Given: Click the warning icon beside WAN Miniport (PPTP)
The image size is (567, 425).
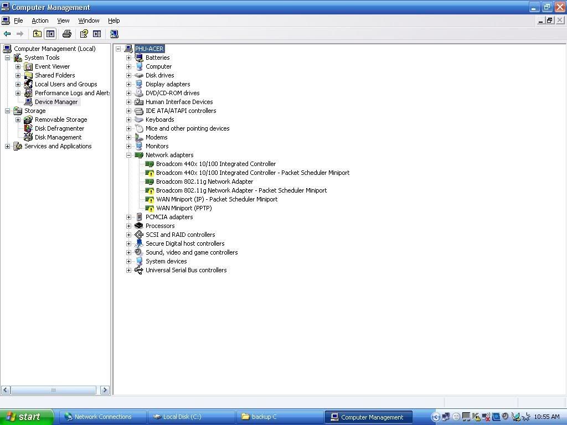Looking at the screenshot, I should click(150, 208).
